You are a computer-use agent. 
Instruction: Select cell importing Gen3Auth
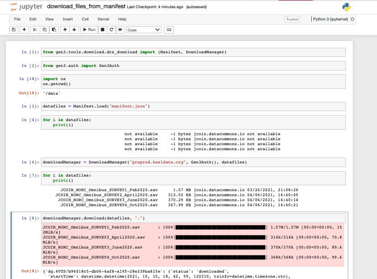pyautogui.click(x=194, y=66)
